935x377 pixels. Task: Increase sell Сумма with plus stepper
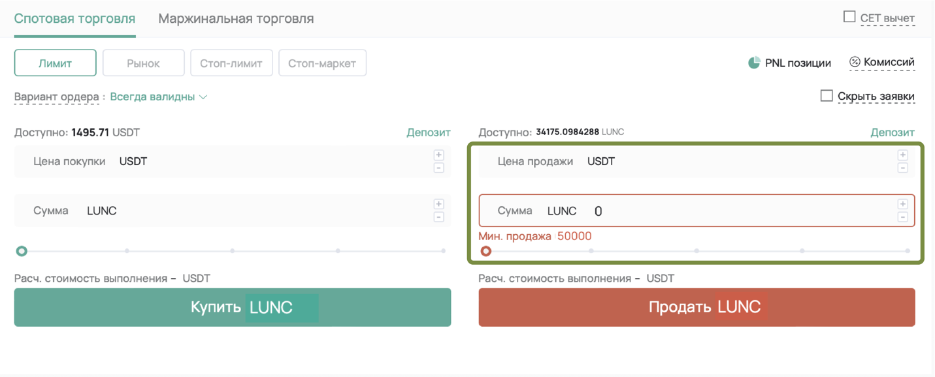point(903,204)
